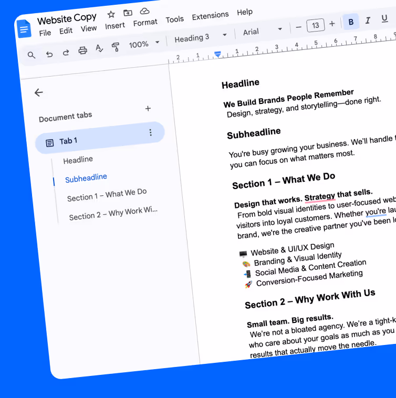
Task: Open the Extensions menu
Action: pos(210,15)
